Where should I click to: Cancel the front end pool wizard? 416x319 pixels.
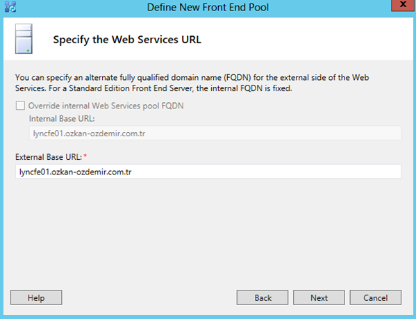tap(376, 297)
